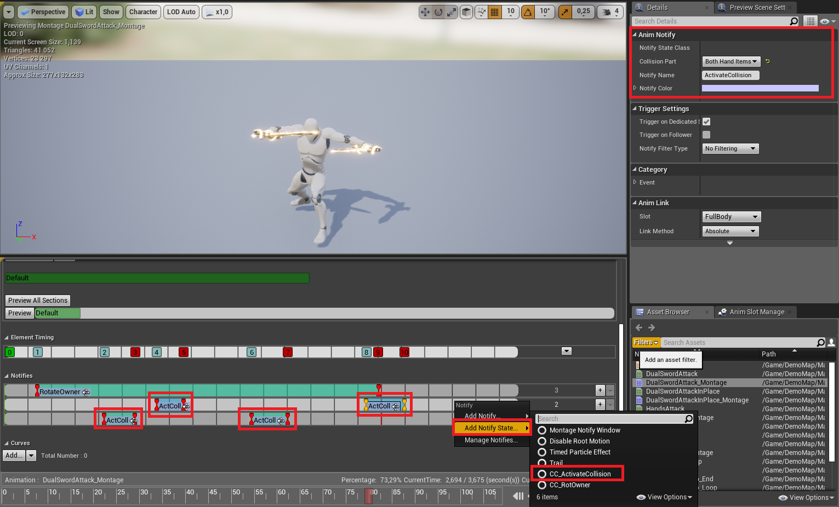Screen dimensions: 839x507
Task: Click the camera speed icon
Action: pyautogui.click(x=607, y=12)
